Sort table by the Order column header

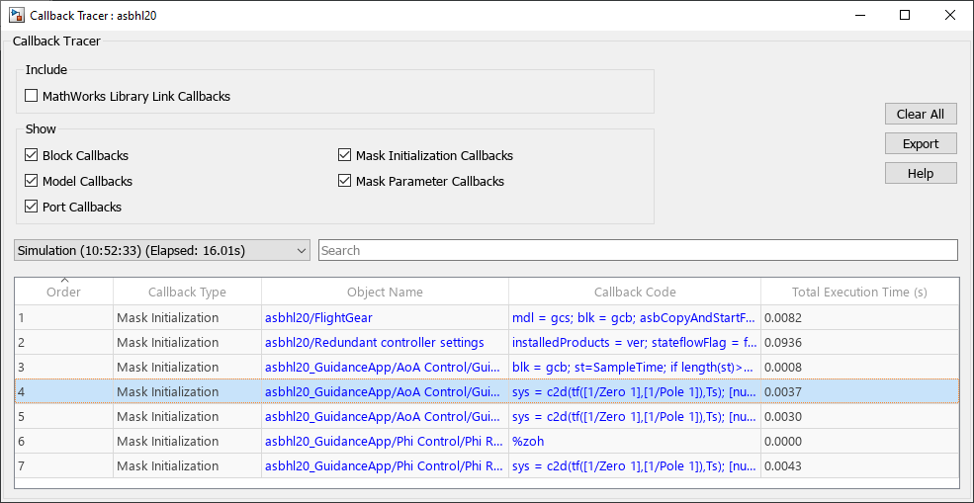pyautogui.click(x=64, y=293)
